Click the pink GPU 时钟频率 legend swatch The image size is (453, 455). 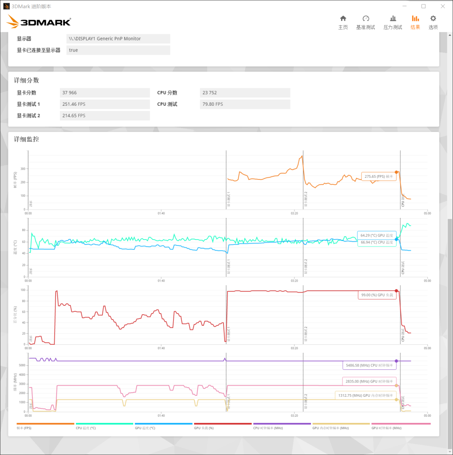point(401,424)
